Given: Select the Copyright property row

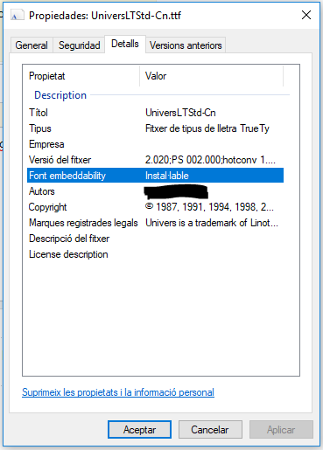Looking at the screenshot, I should click(155, 207).
